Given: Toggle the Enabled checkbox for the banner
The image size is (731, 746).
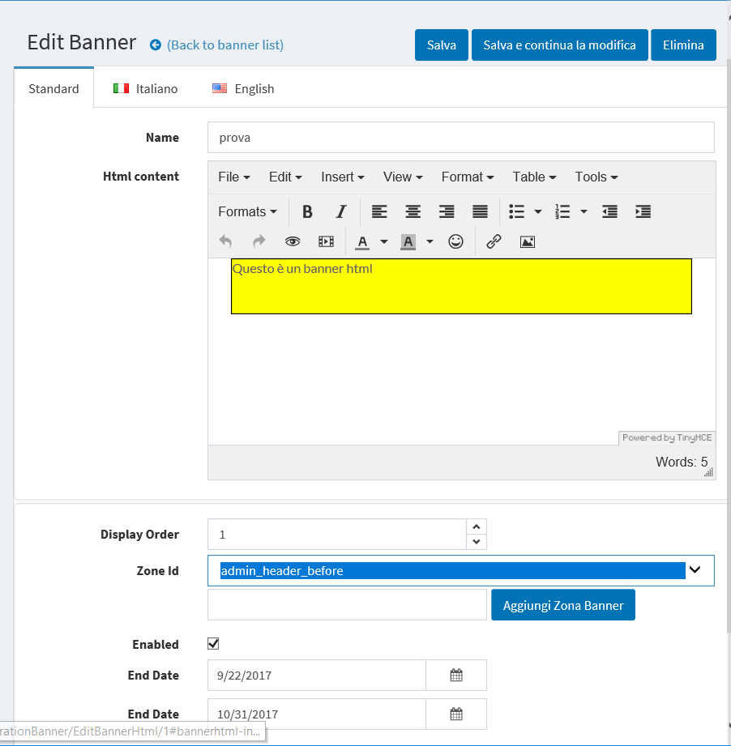Looking at the screenshot, I should pos(213,643).
